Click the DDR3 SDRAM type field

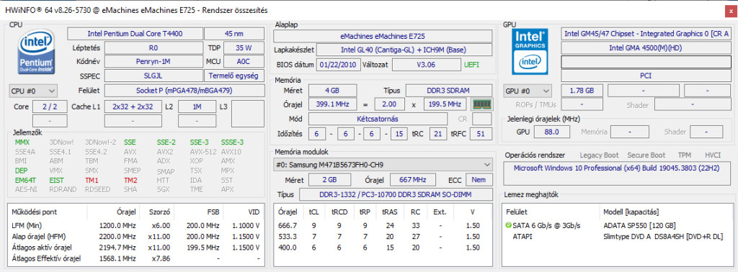pyautogui.click(x=449, y=90)
